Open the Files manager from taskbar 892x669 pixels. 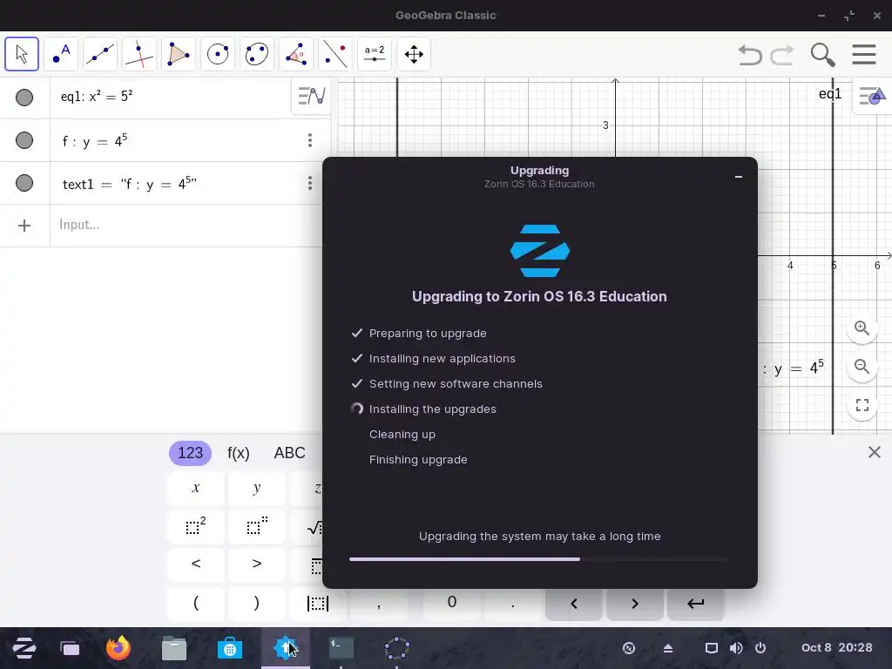(174, 648)
